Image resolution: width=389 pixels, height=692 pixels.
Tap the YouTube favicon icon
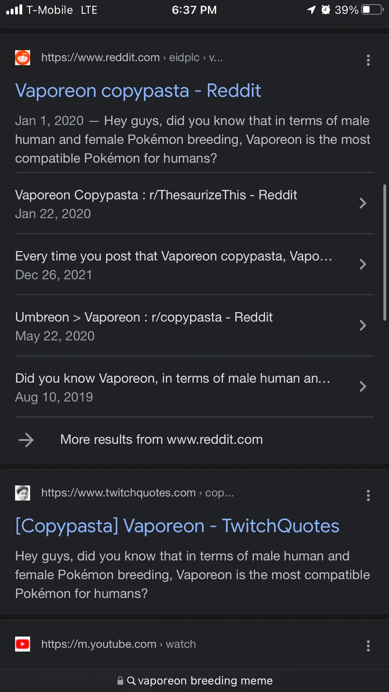click(22, 644)
